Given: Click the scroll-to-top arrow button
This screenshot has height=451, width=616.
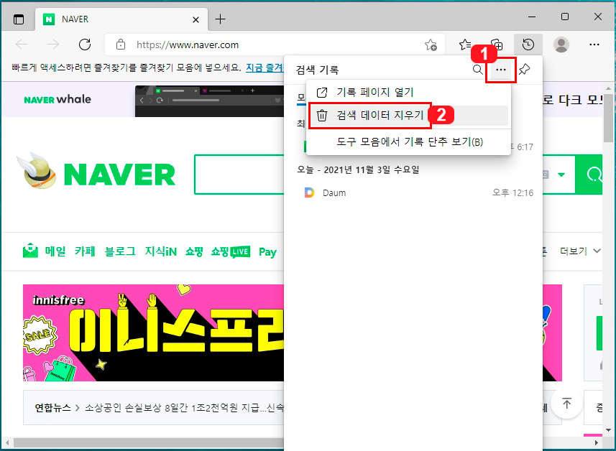Looking at the screenshot, I should [566, 403].
